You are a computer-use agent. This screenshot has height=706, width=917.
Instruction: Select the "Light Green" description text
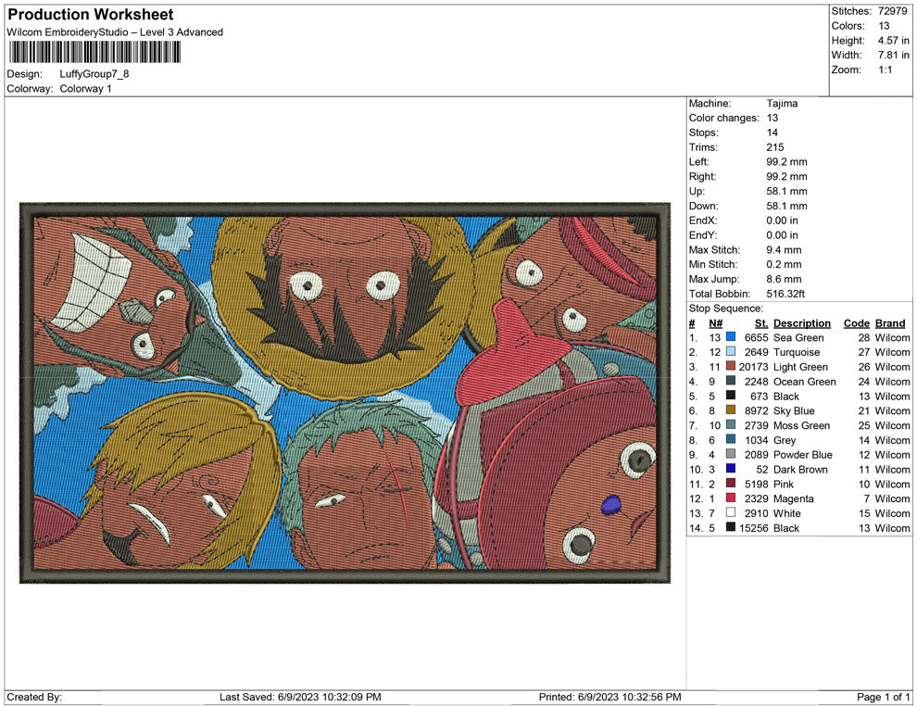(x=800, y=367)
